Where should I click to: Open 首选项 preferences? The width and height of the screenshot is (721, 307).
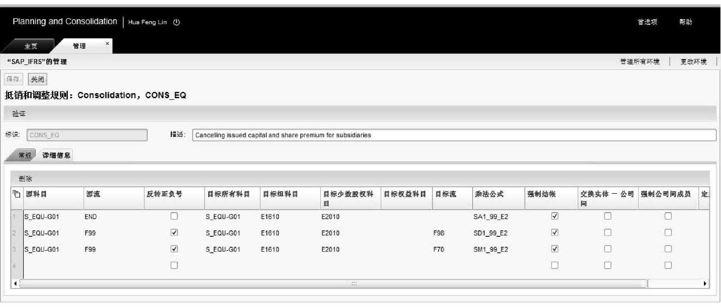click(647, 22)
